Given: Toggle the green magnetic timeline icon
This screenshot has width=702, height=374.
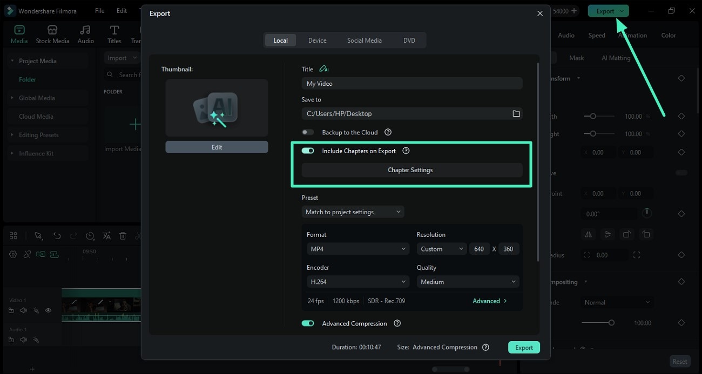Looking at the screenshot, I should (x=54, y=254).
